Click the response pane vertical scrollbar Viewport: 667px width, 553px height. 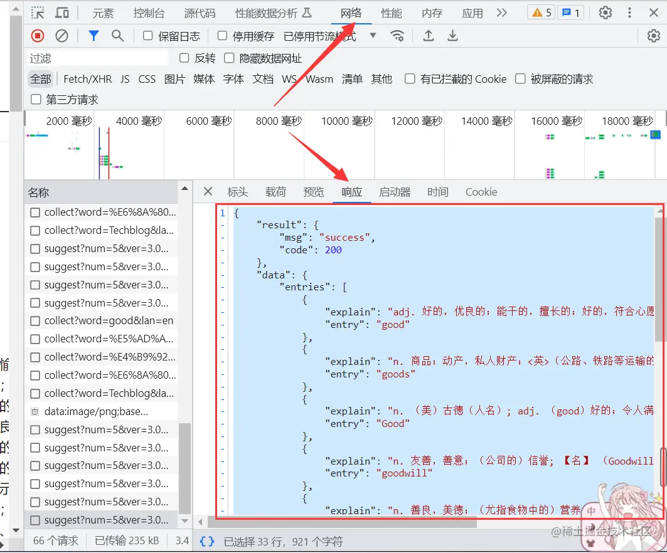pos(659,279)
